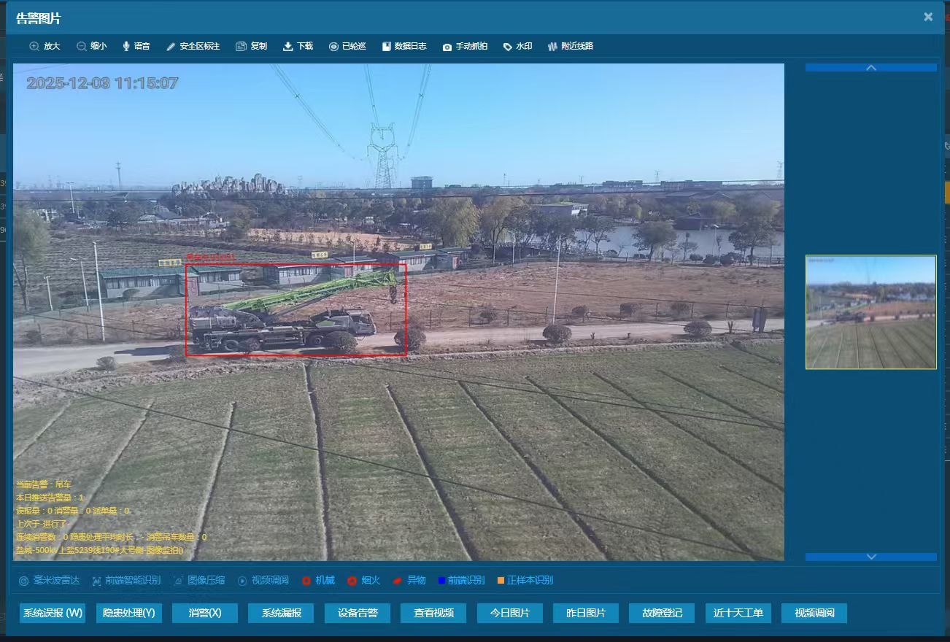950x642 pixels.
Task: Select the blue 前端识别 legend swatch
Action: pyautogui.click(x=441, y=581)
